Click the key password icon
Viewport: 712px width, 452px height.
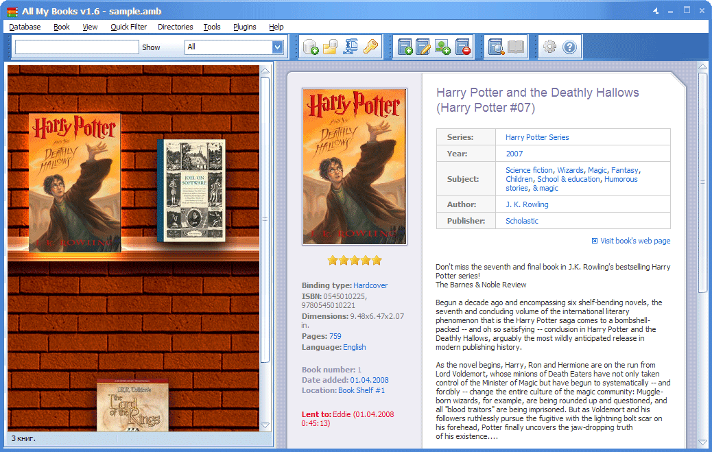(x=370, y=47)
